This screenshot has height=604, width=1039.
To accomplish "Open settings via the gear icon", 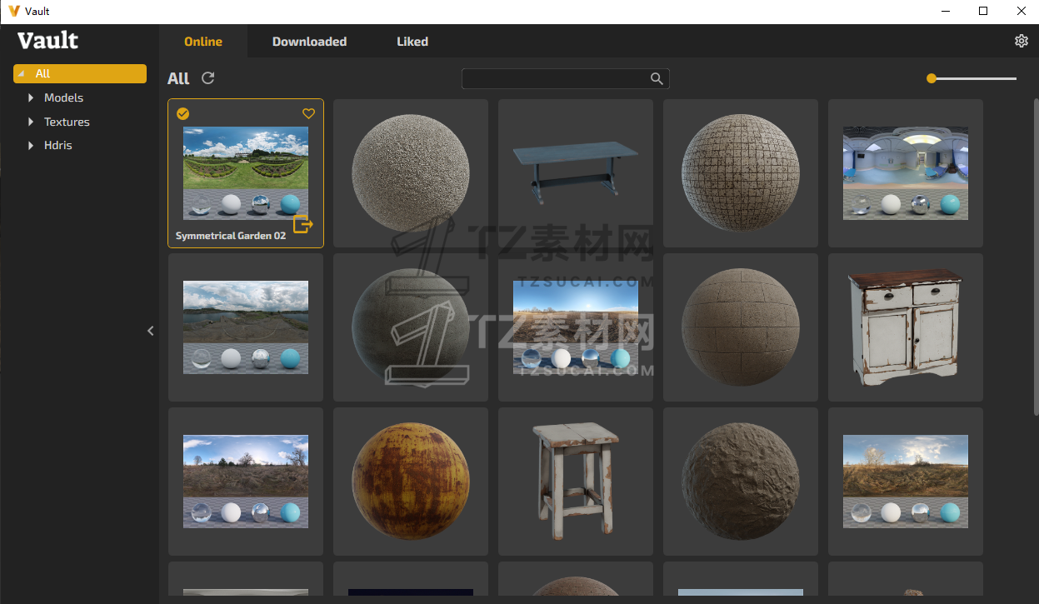I will [1021, 41].
